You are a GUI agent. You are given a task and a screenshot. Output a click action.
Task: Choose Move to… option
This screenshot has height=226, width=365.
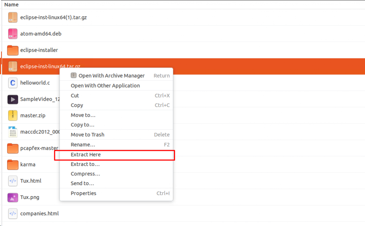(116, 115)
